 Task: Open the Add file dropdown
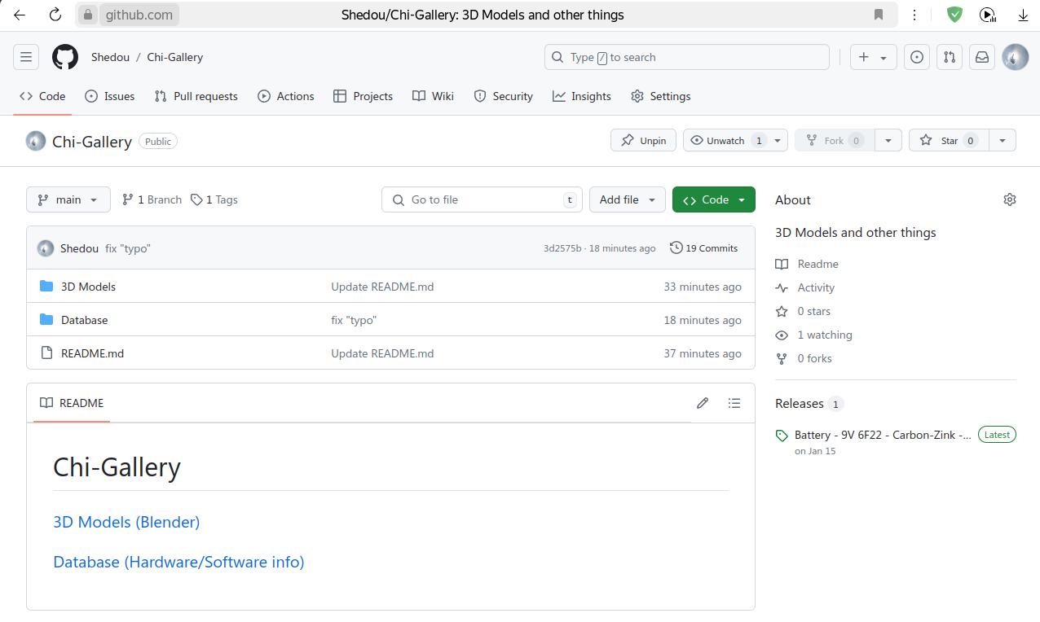tap(627, 199)
